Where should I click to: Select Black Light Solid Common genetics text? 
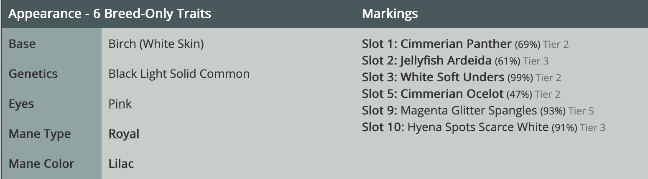[179, 74]
